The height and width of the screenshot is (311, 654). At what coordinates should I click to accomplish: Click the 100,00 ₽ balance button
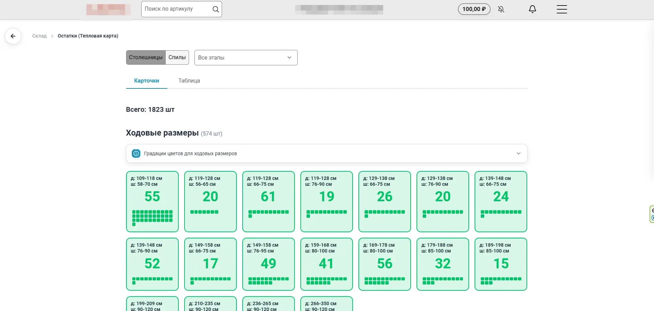474,9
